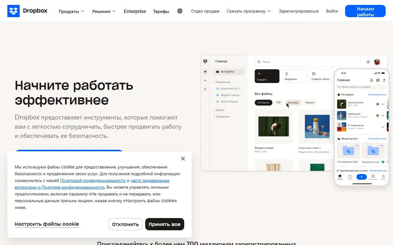Go to the Enterprise page
This screenshot has height=245, width=393.
[135, 11]
